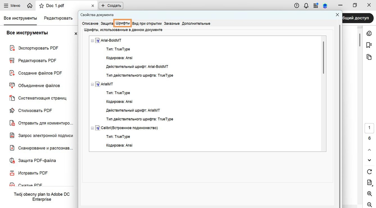Select Объединение файлов tool

coord(35,86)
